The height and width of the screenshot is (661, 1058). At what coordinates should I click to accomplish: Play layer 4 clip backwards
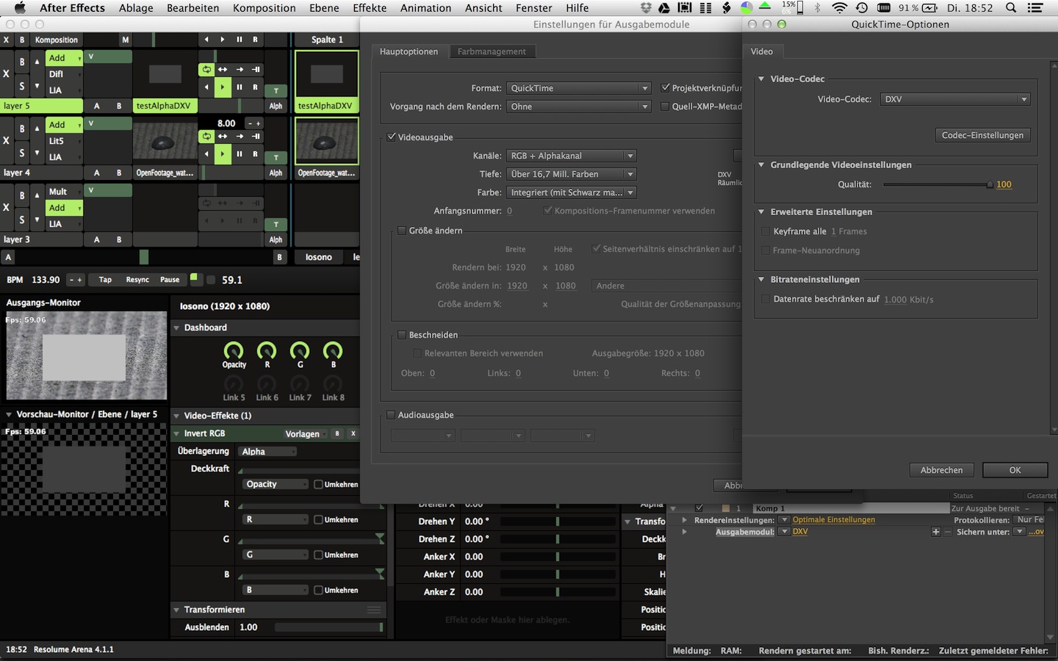coord(206,154)
